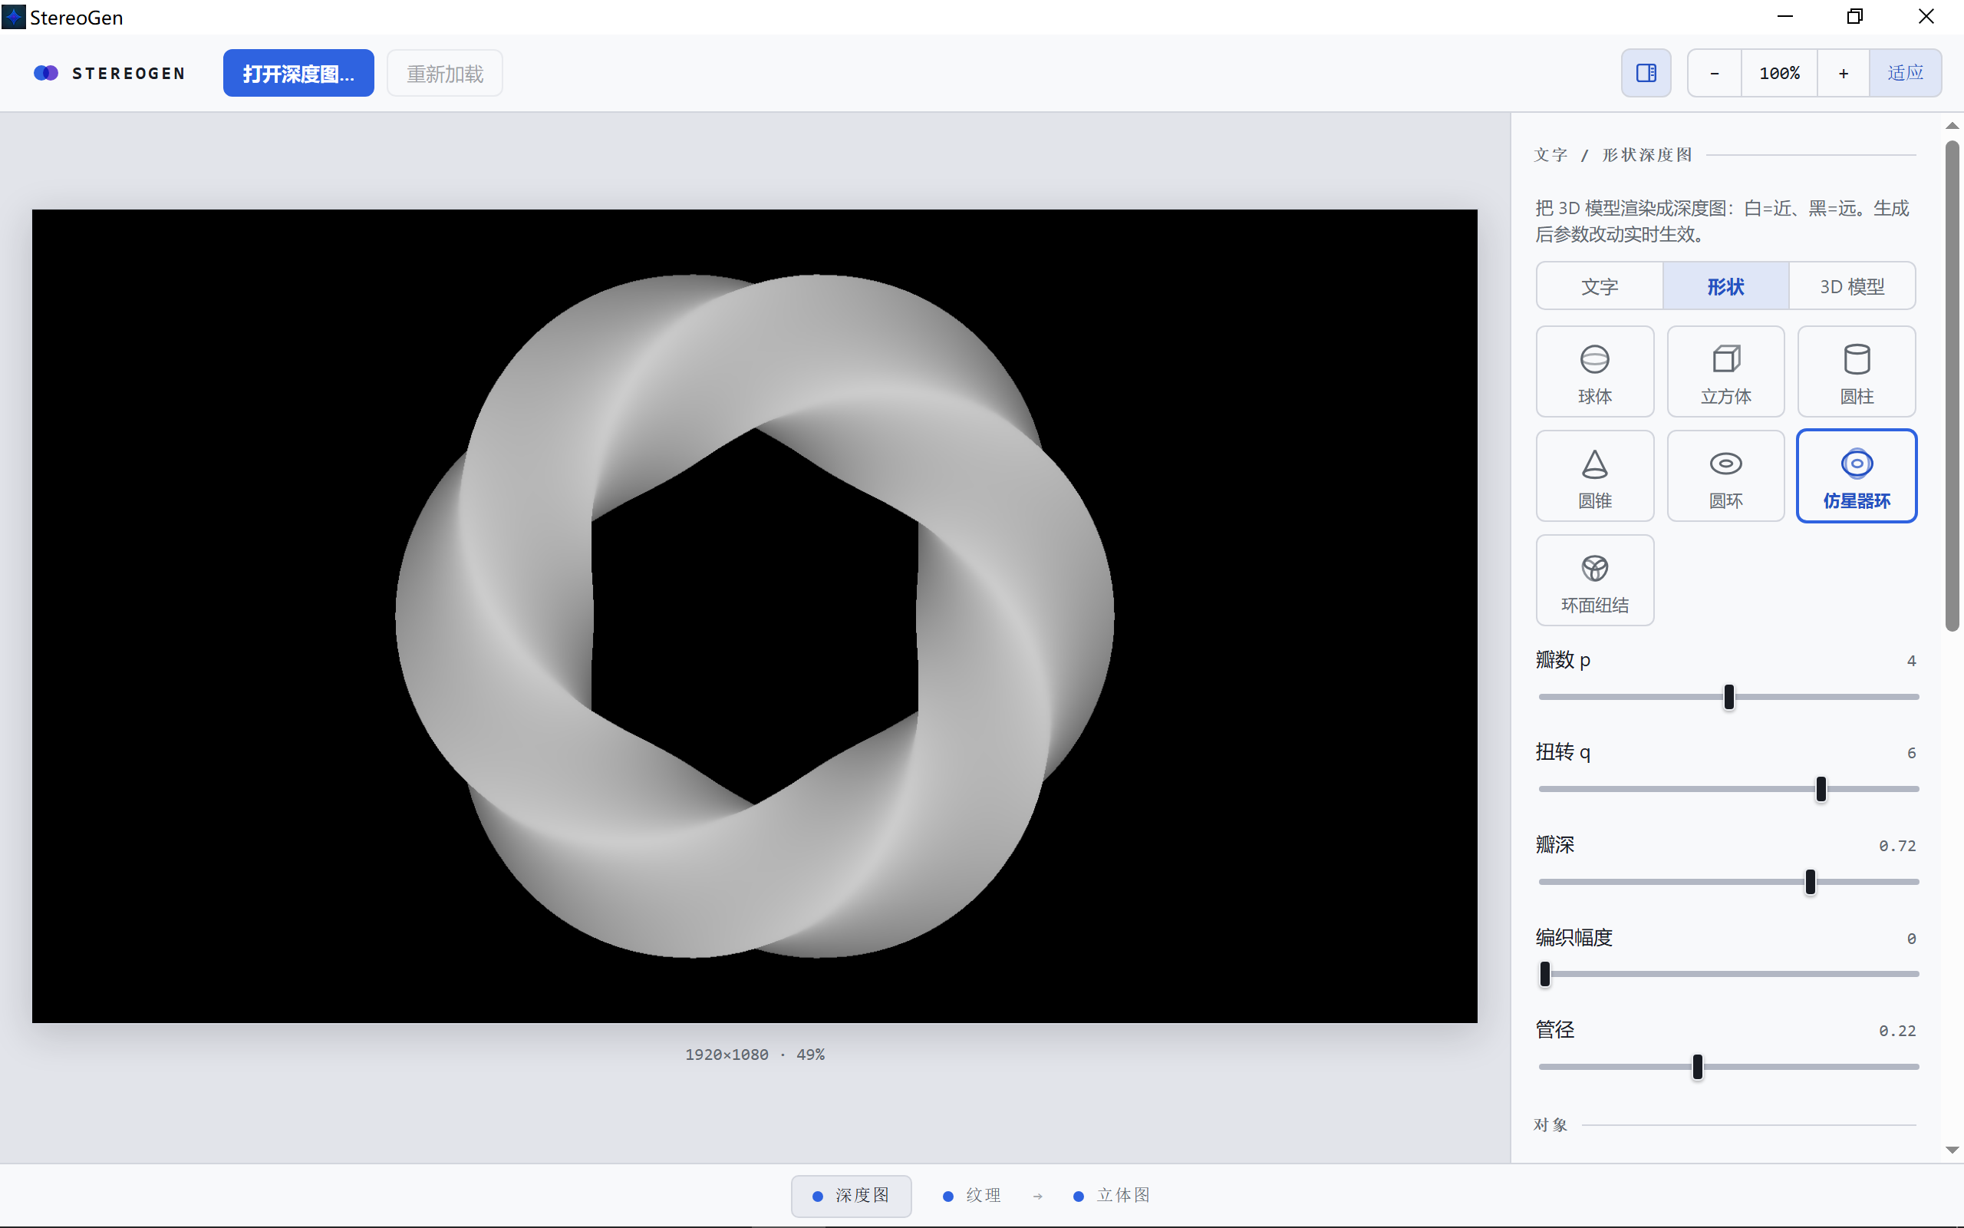The image size is (1964, 1228).
Task: Click the side panel scrollbar thumb
Action: 1952,386
